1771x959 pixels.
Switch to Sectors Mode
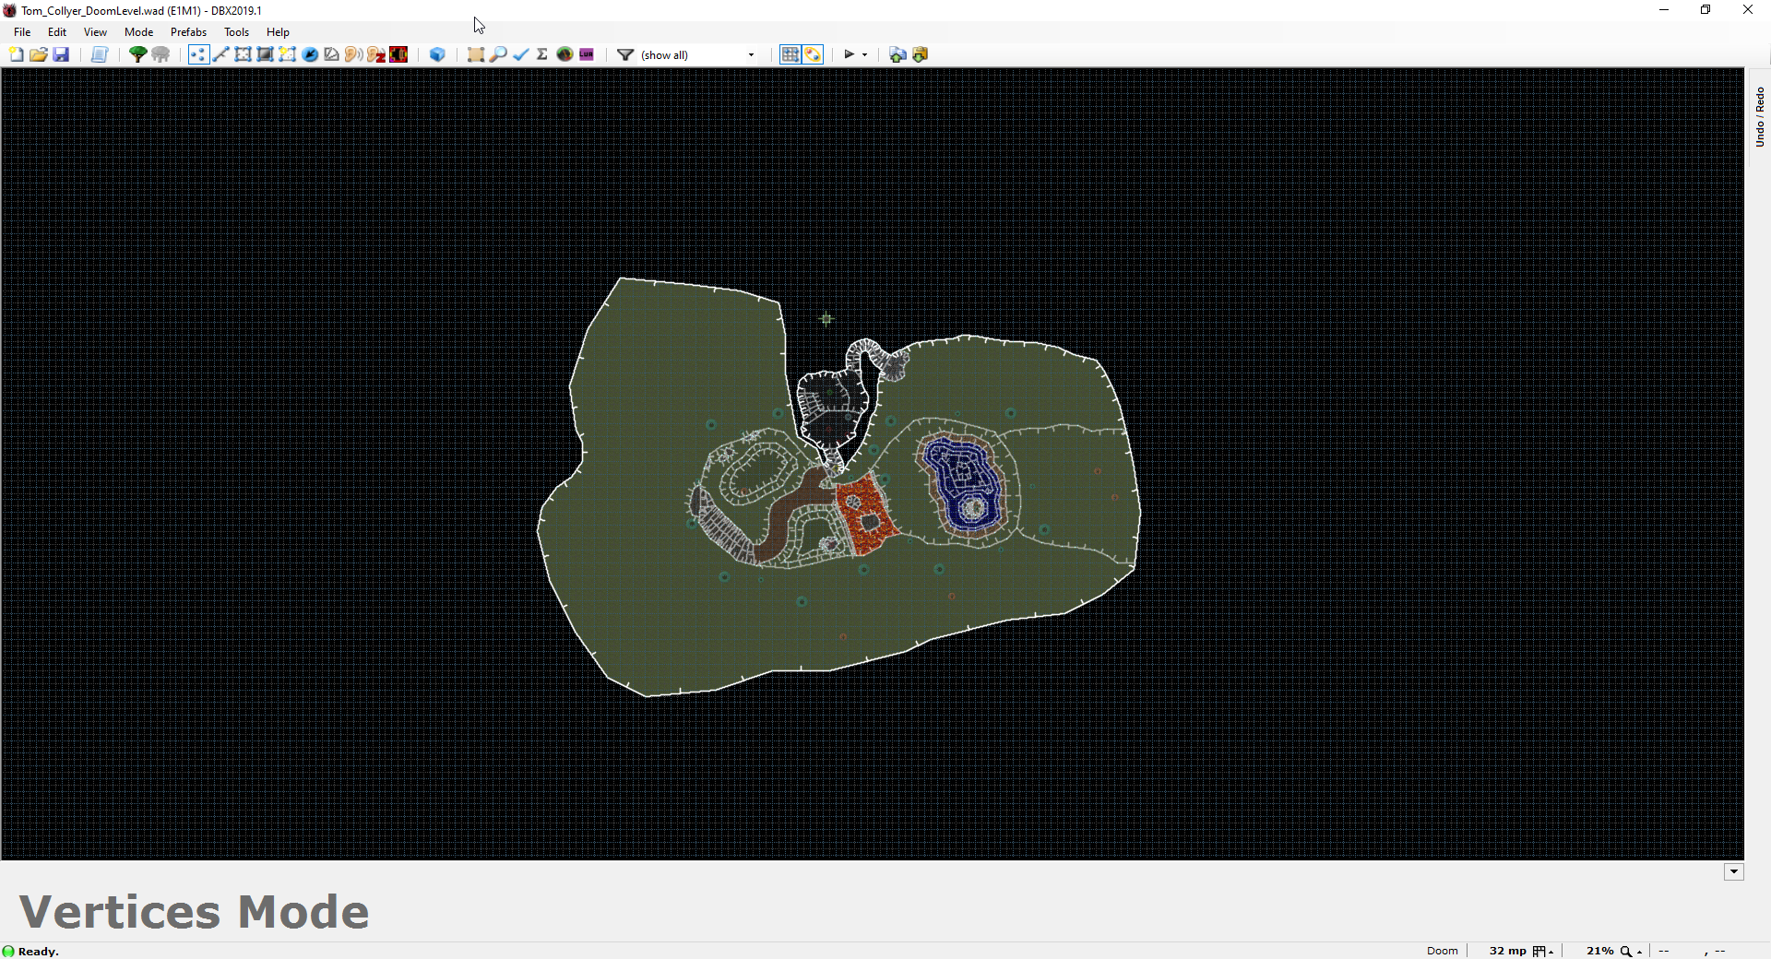pyautogui.click(x=243, y=54)
